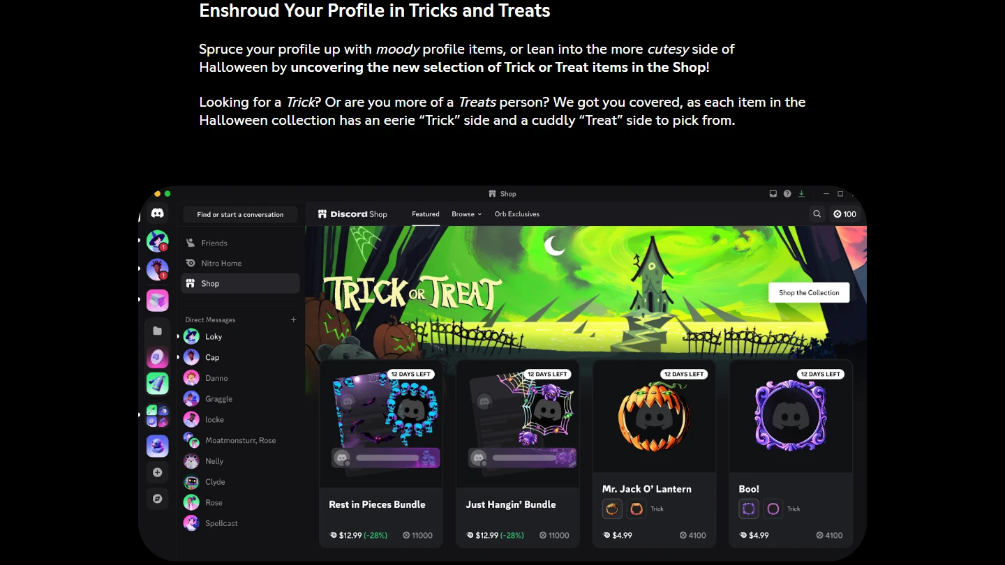Open the search magnifier icon in Shop
Viewport: 1005px width, 565px height.
[817, 214]
